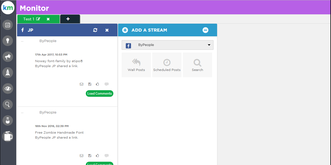The image size is (331, 165).
Task: Click the ByPeople author on the 18th Nov post
Action: tap(48, 112)
